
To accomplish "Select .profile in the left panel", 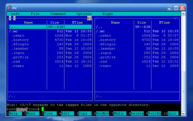I will coord(50,57).
